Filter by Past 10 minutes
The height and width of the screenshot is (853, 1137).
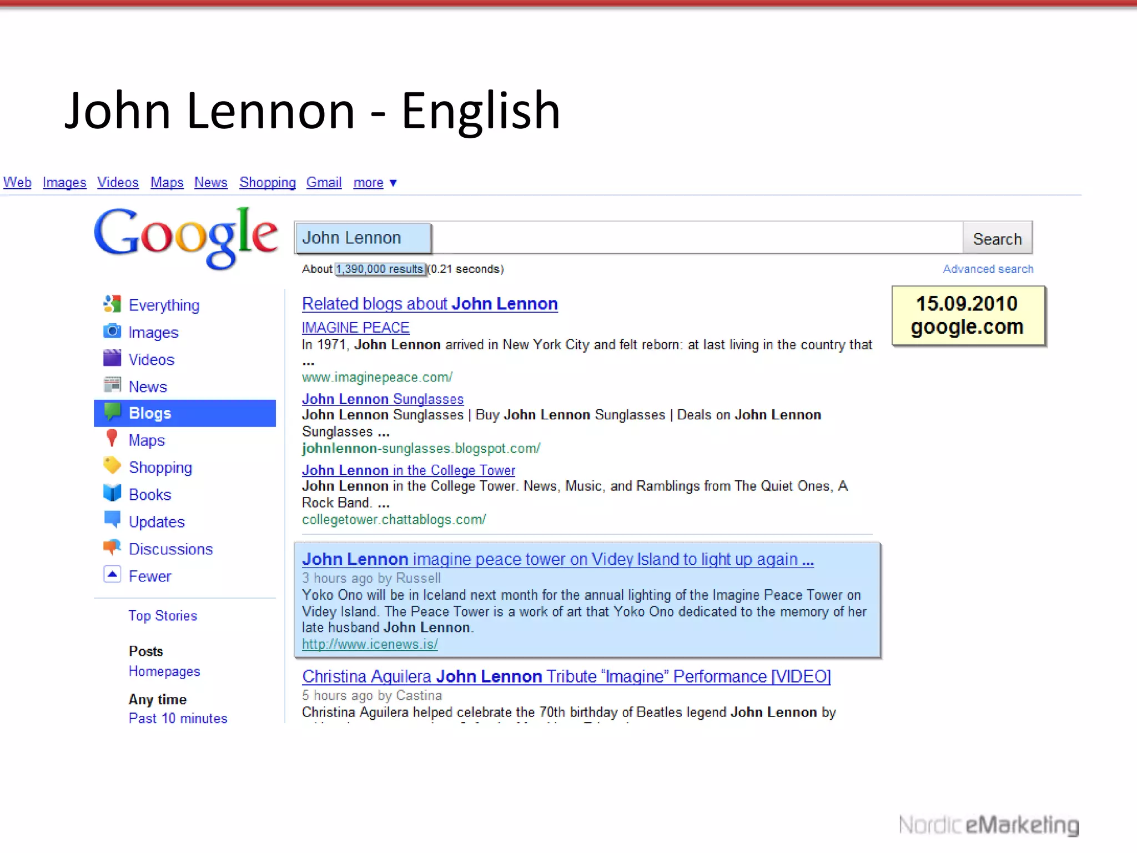tap(178, 718)
